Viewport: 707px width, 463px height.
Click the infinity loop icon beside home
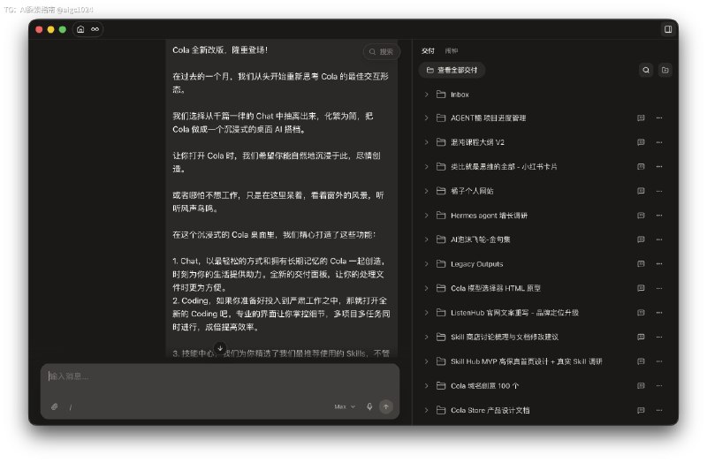95,29
